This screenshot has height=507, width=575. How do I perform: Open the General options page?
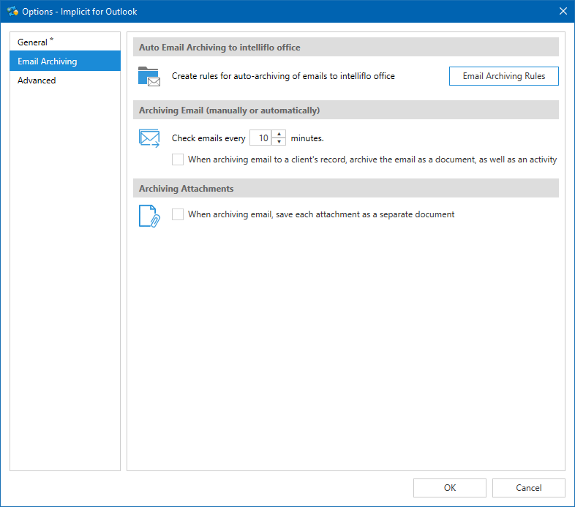click(x=33, y=42)
